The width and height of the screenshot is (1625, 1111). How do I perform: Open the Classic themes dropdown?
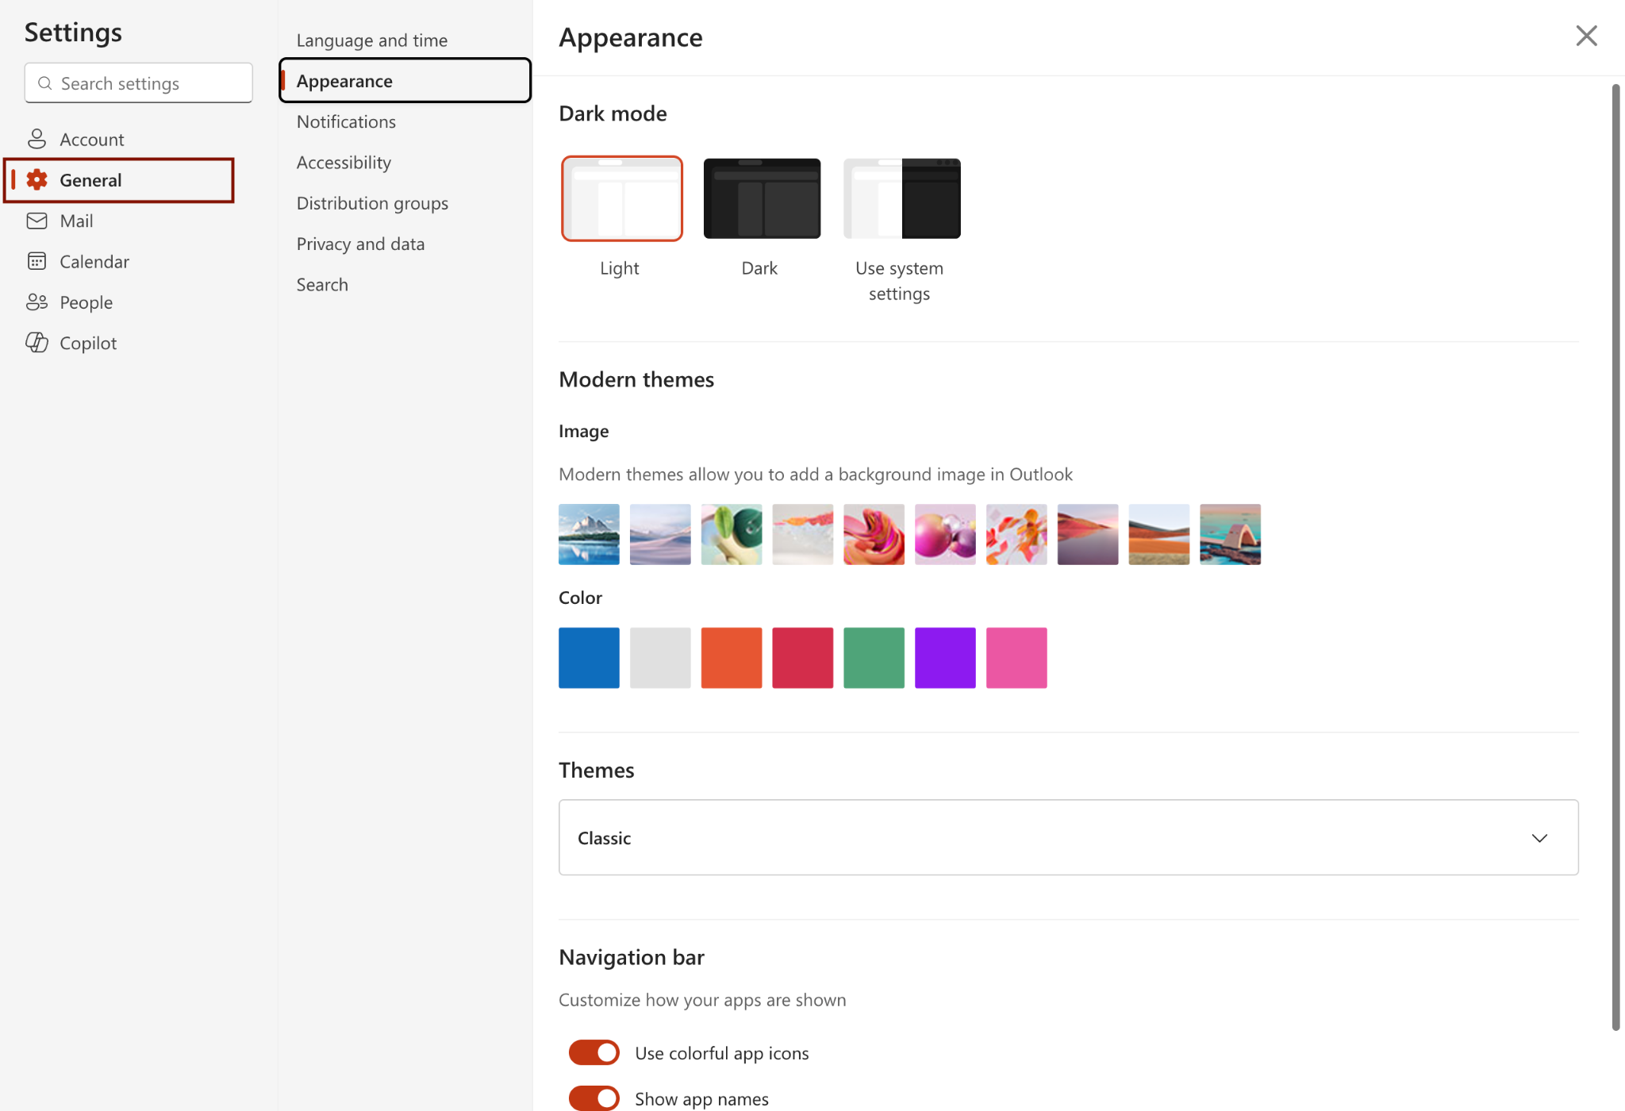click(x=1067, y=837)
